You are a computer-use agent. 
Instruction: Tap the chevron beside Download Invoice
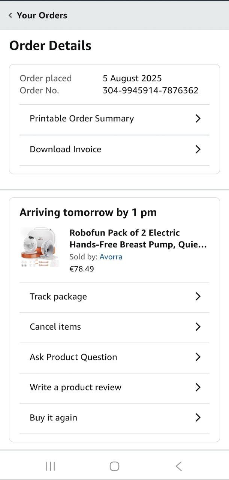(x=198, y=149)
